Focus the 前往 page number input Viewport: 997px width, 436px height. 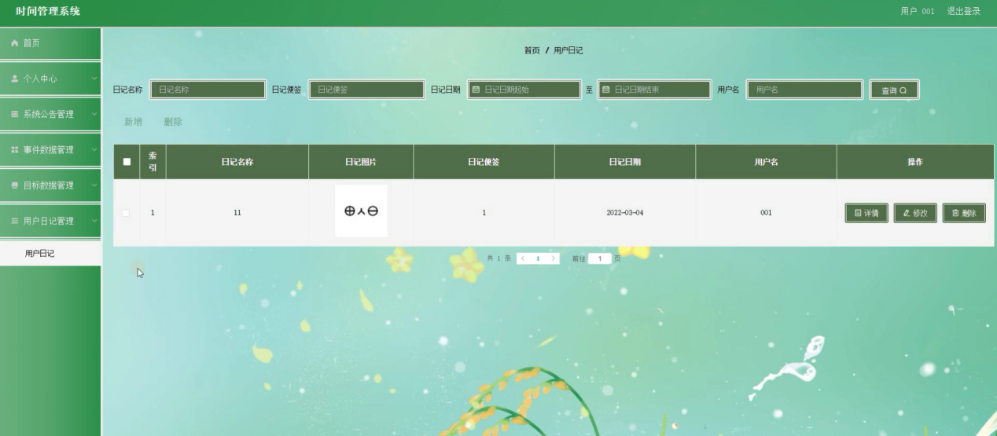point(600,258)
